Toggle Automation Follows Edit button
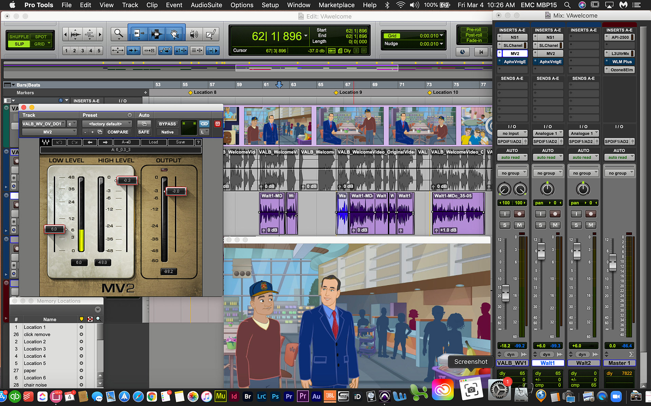Viewport: 651px width, 406px height. (x=165, y=51)
